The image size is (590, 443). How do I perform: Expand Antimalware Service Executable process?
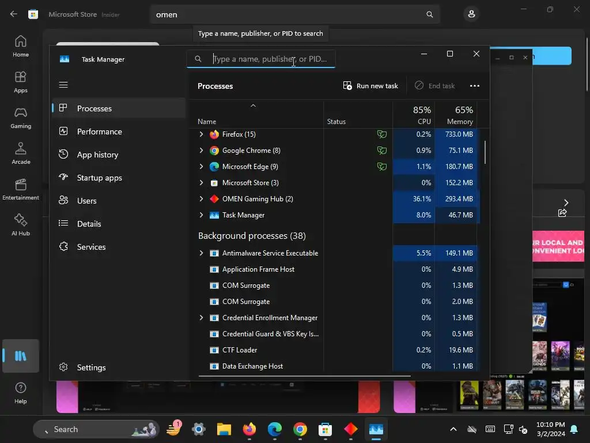pyautogui.click(x=201, y=253)
